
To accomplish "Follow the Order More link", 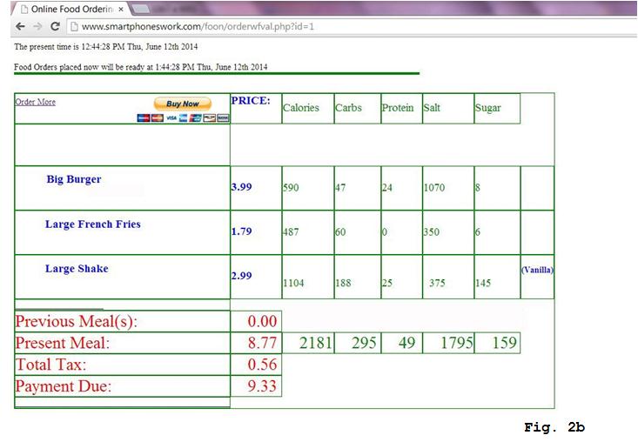I will [x=35, y=102].
